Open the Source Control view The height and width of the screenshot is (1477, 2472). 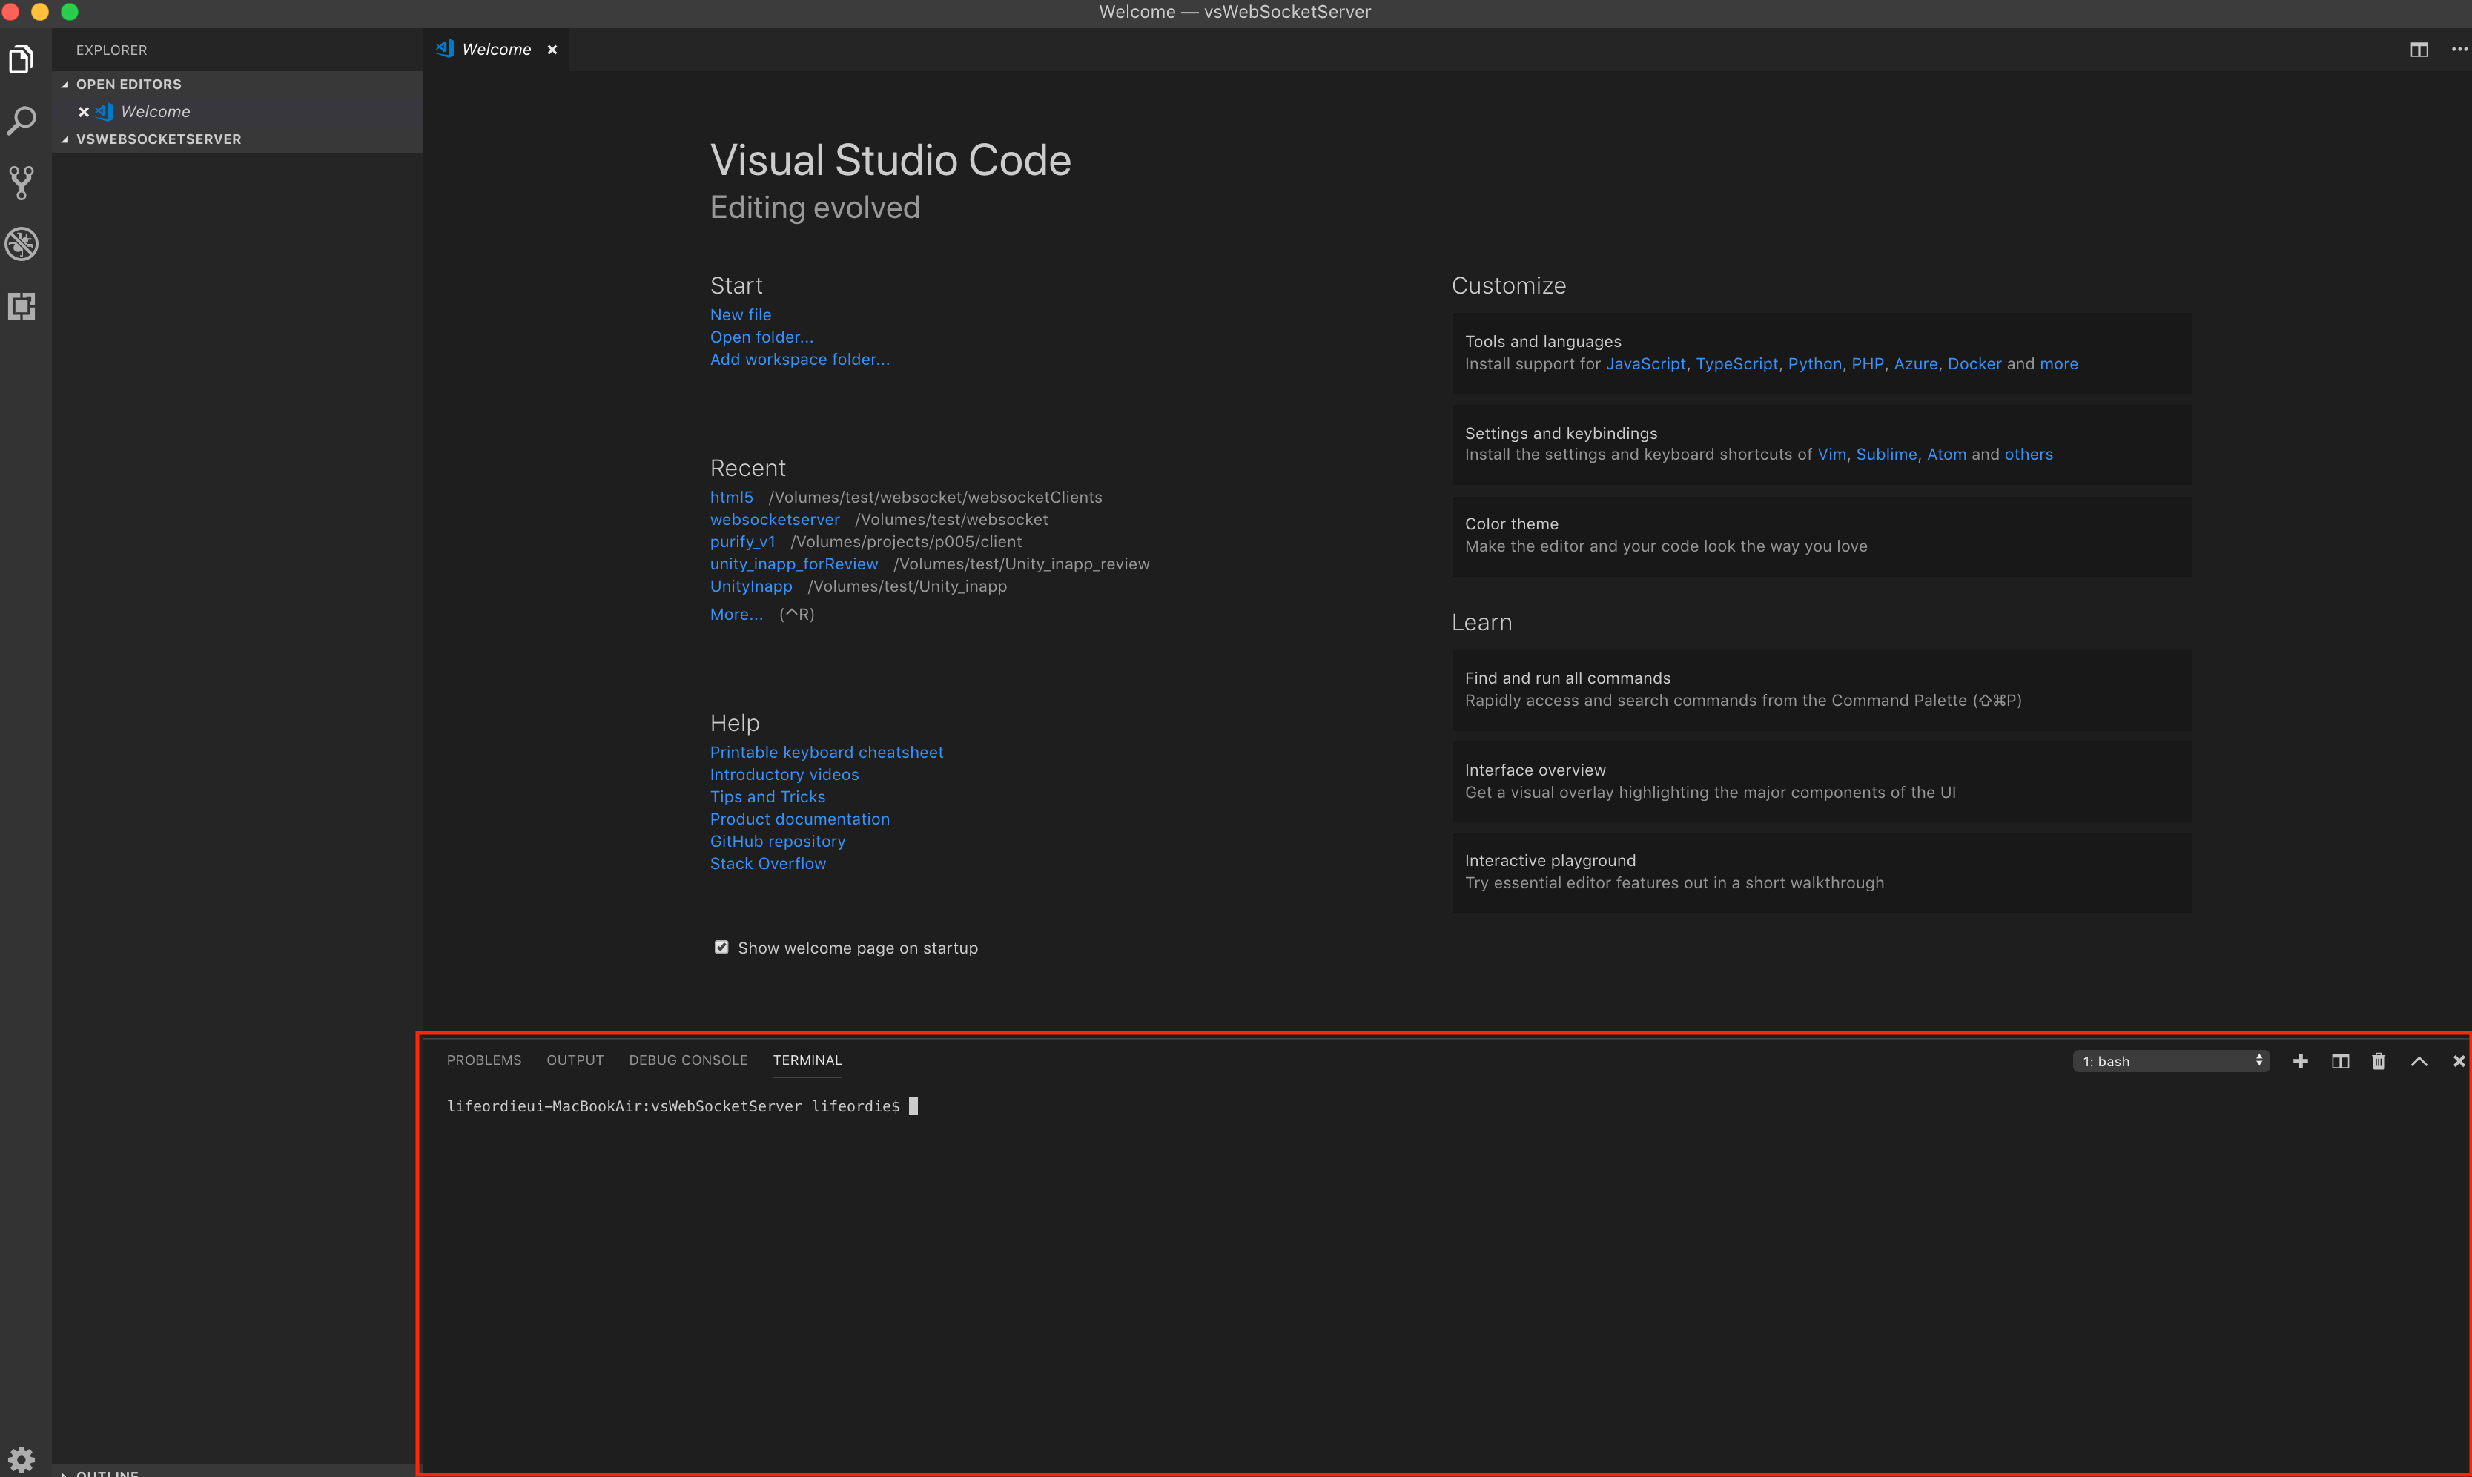point(22,182)
